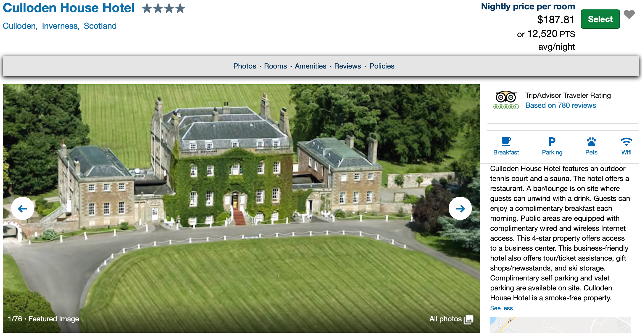
Task: Click the Wifi signal icon
Action: coord(626,142)
